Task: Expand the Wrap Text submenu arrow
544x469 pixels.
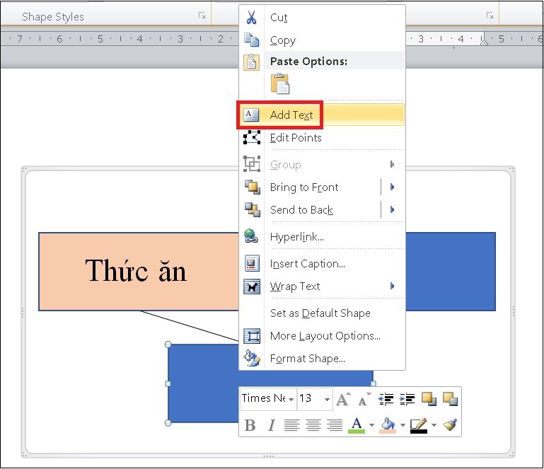Action: coord(392,286)
